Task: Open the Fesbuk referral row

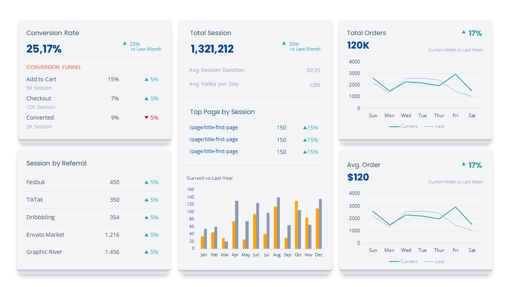Action: 94,182
